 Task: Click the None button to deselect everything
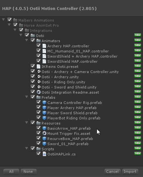(28, 172)
